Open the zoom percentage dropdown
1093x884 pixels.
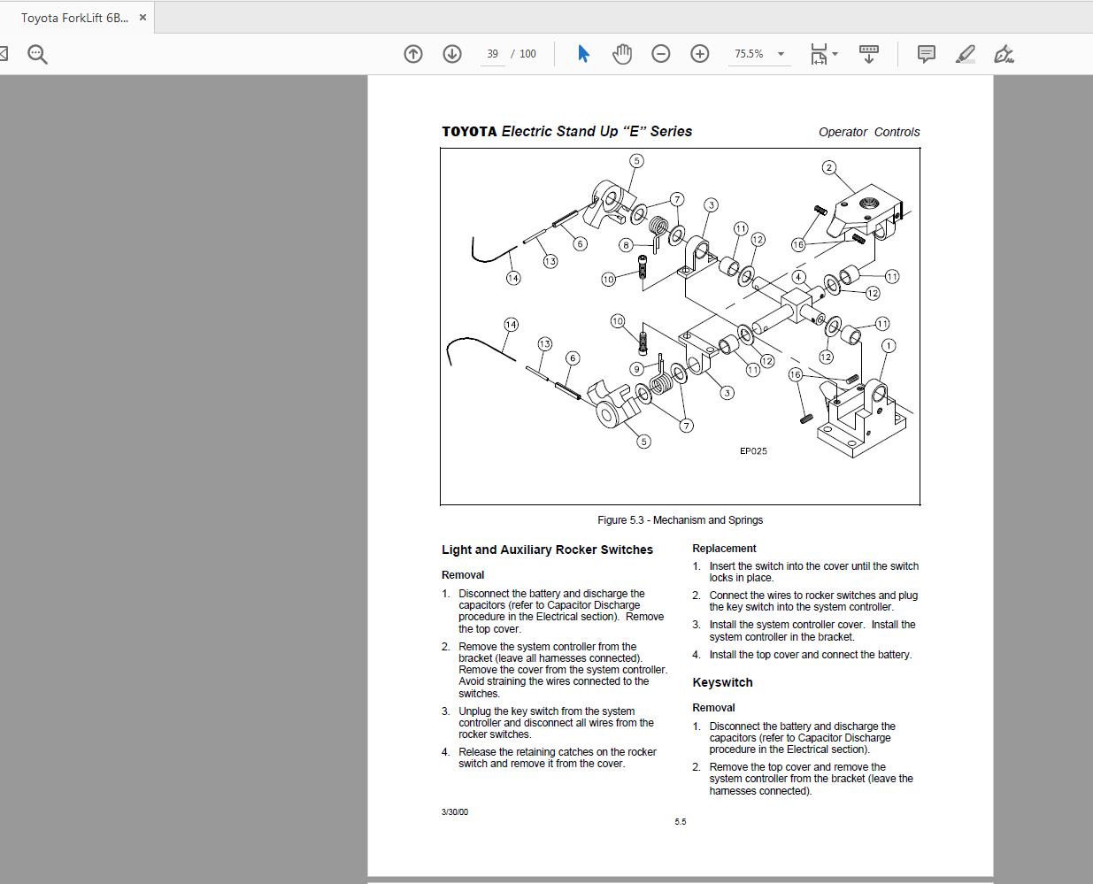pyautogui.click(x=781, y=54)
